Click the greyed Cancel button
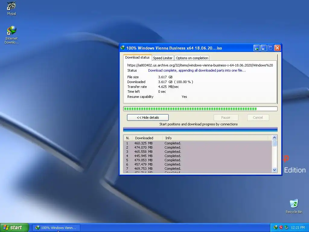 click(x=258, y=118)
